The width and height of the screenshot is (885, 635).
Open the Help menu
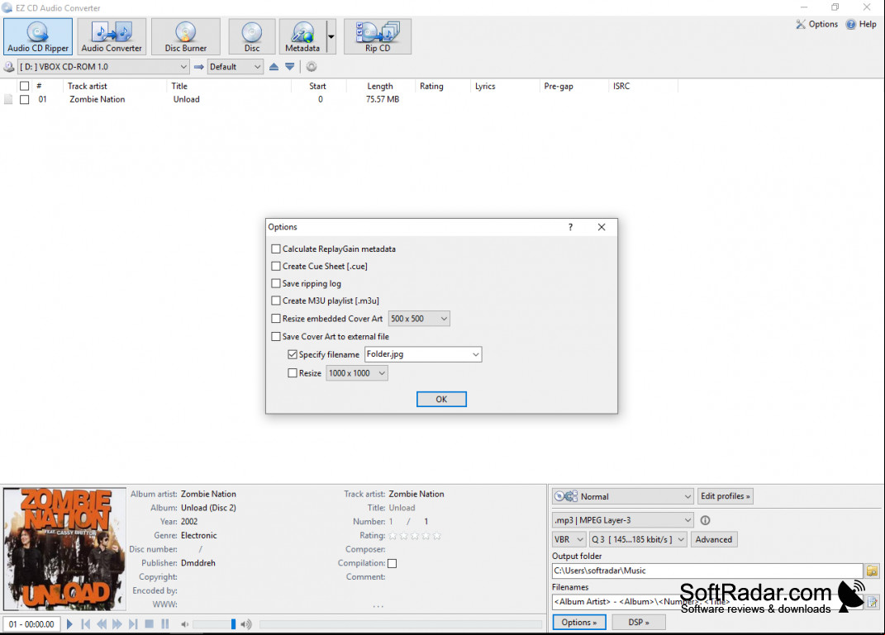(x=861, y=24)
